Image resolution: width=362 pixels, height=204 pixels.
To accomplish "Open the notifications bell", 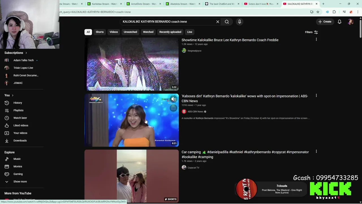I will pyautogui.click(x=339, y=22).
